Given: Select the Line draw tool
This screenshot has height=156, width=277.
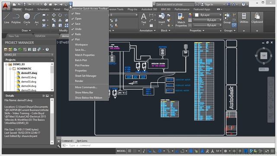Looking at the screenshot, I should pyautogui.click(x=6, y=18).
